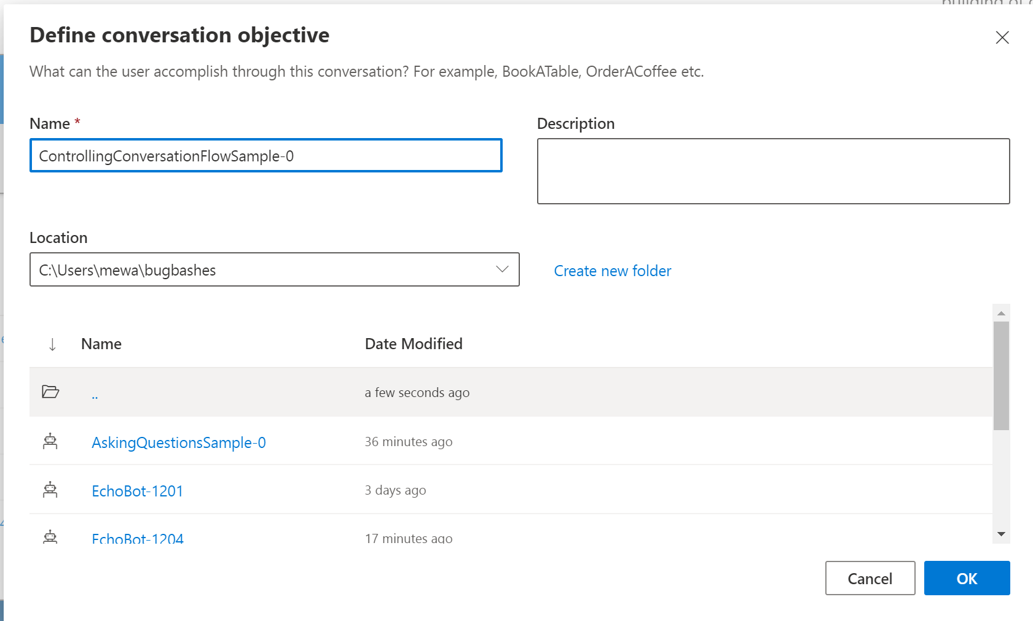Sort by the Date Modified column header
1033x621 pixels.
click(414, 344)
